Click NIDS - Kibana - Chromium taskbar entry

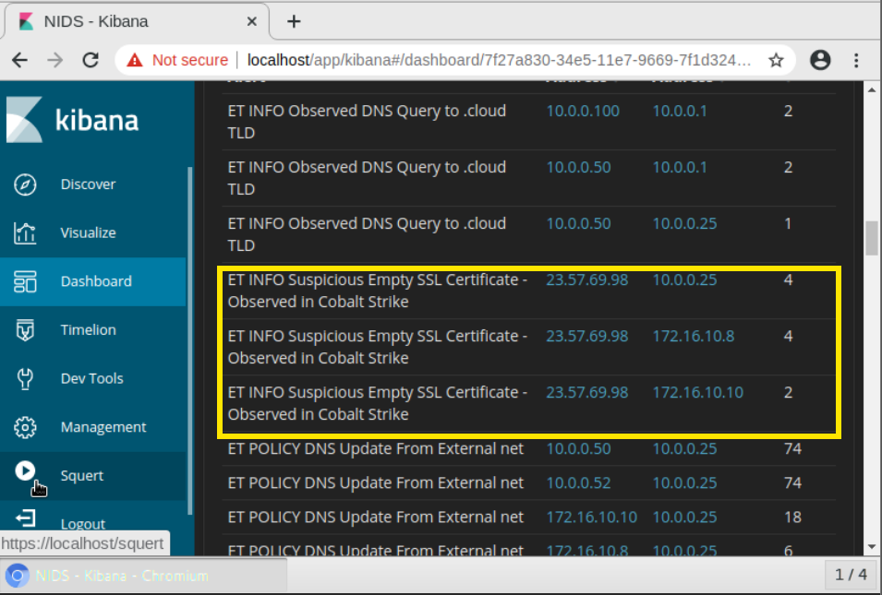[x=144, y=576]
